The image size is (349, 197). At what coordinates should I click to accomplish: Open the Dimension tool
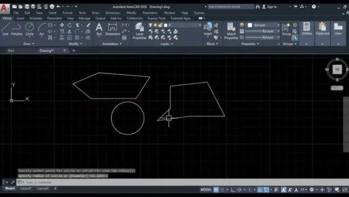coord(112,29)
